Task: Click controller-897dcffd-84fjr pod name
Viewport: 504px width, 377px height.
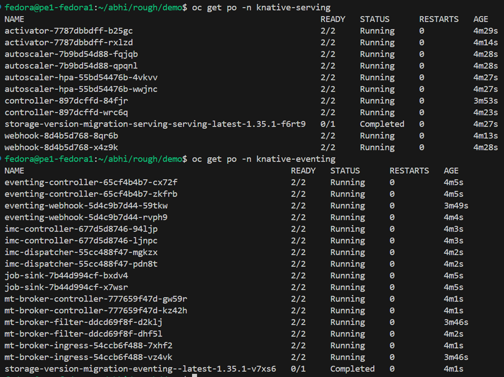Action: pyautogui.click(x=66, y=101)
